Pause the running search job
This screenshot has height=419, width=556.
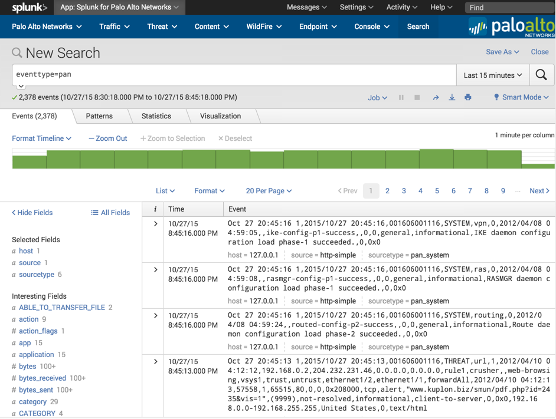(x=401, y=98)
